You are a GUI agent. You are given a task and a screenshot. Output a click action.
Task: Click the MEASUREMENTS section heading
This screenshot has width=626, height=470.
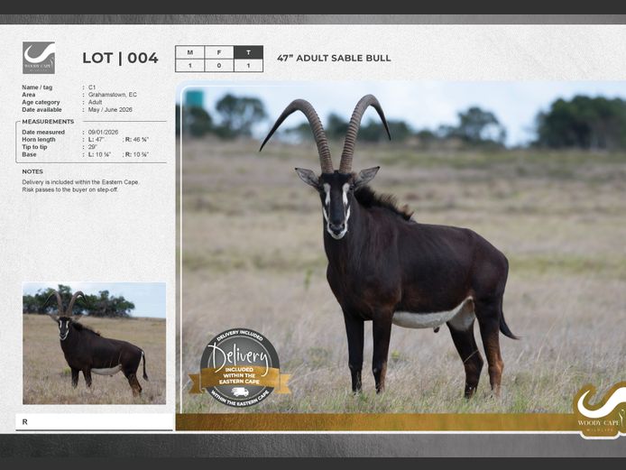tap(48, 122)
